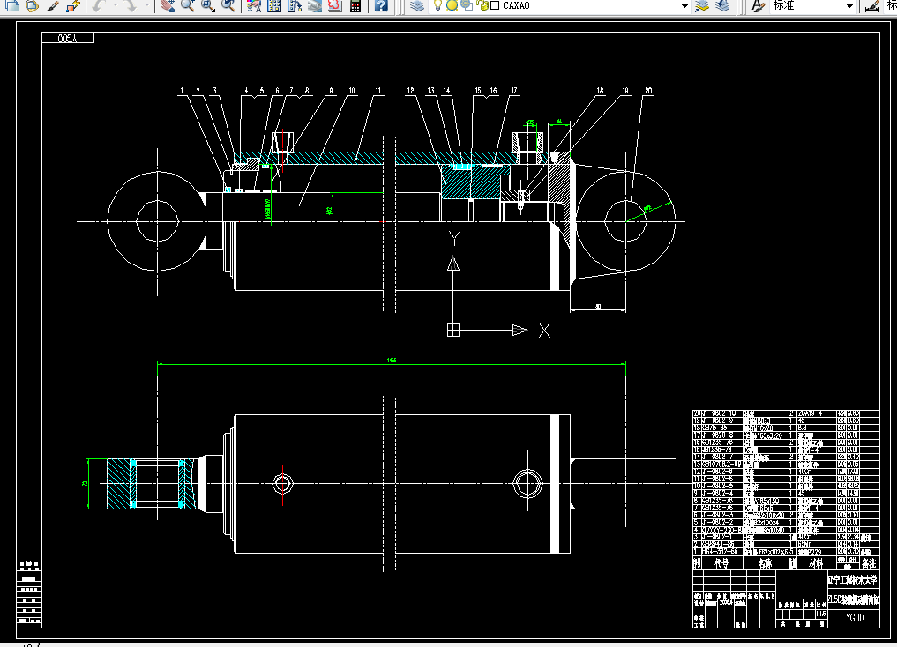Screen dimensions: 897x647
Task: Select the 辽宁工程技术大学 title block text
Action: [852, 579]
